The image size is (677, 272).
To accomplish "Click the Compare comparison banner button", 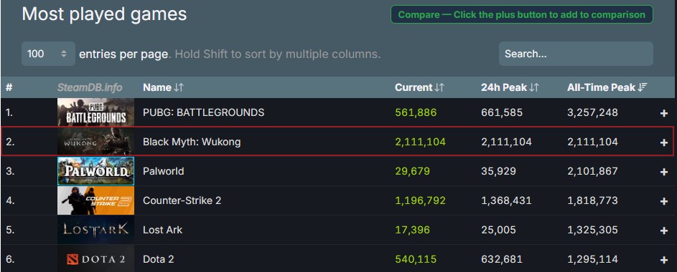I will 521,14.
